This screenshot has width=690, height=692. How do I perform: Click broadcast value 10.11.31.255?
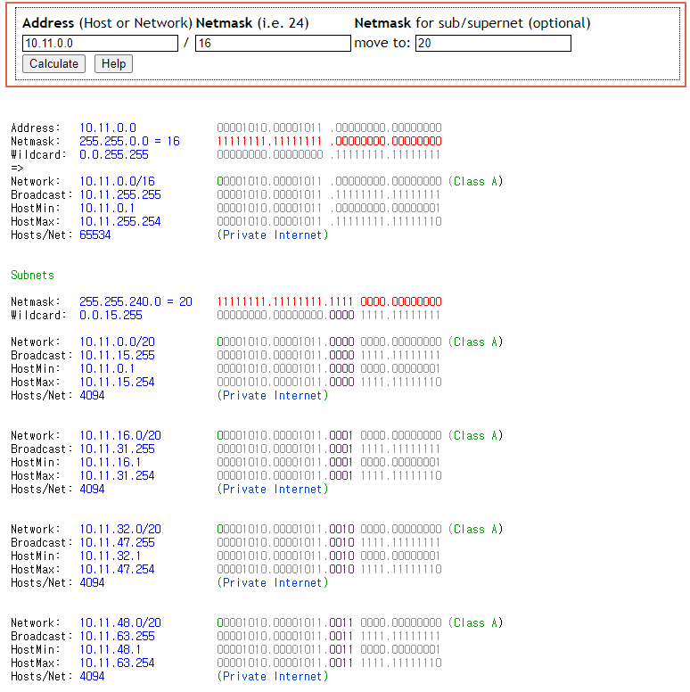117,449
